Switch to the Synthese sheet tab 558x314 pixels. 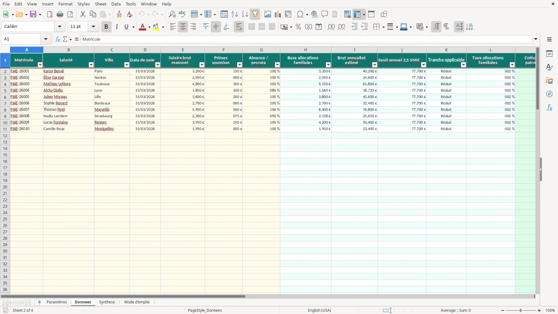point(107,302)
